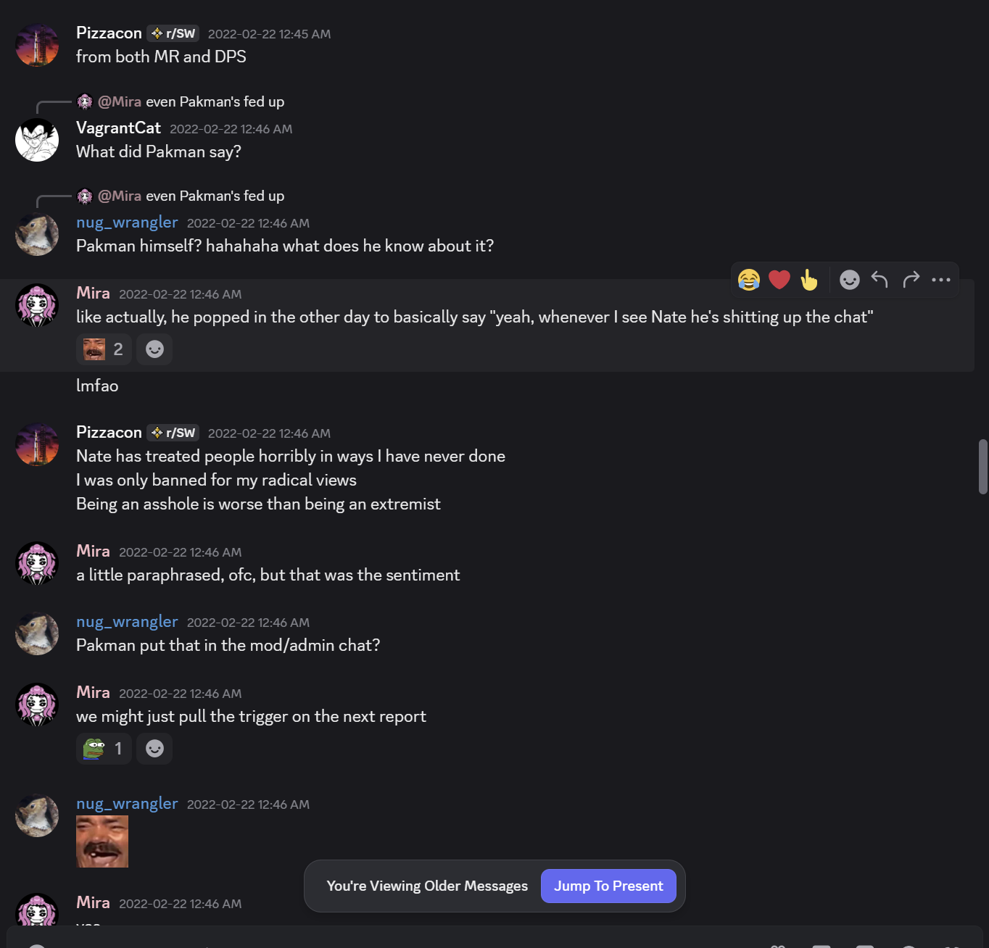
Task: Open the nug_wrangler username profile
Action: tap(127, 223)
